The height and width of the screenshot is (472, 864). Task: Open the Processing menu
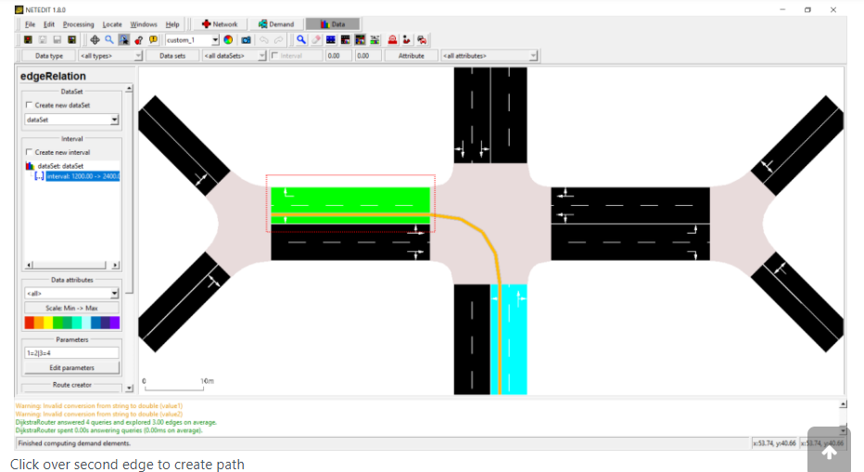pos(78,24)
